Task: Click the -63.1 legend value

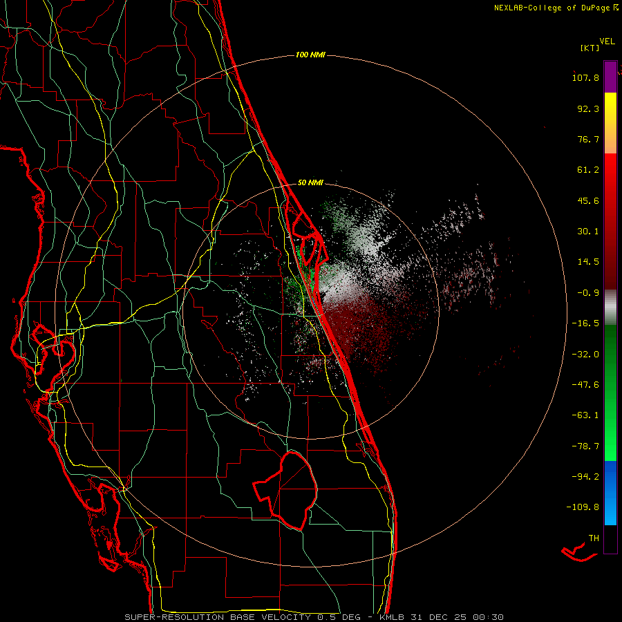Action: [585, 415]
